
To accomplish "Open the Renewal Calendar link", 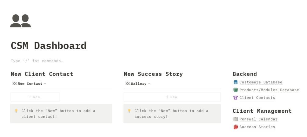I will pos(258,119).
